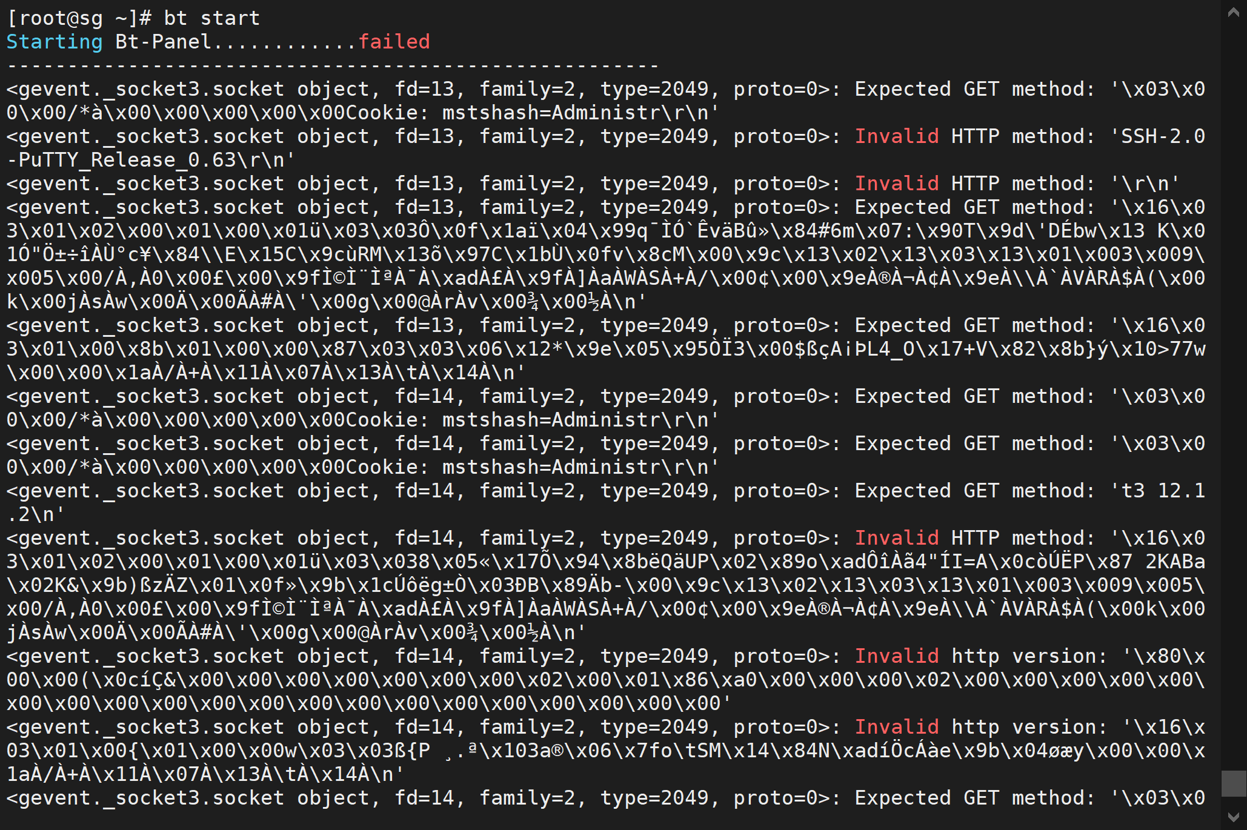
Task: Click the 't3 12.1' method text
Action: coord(1163,491)
